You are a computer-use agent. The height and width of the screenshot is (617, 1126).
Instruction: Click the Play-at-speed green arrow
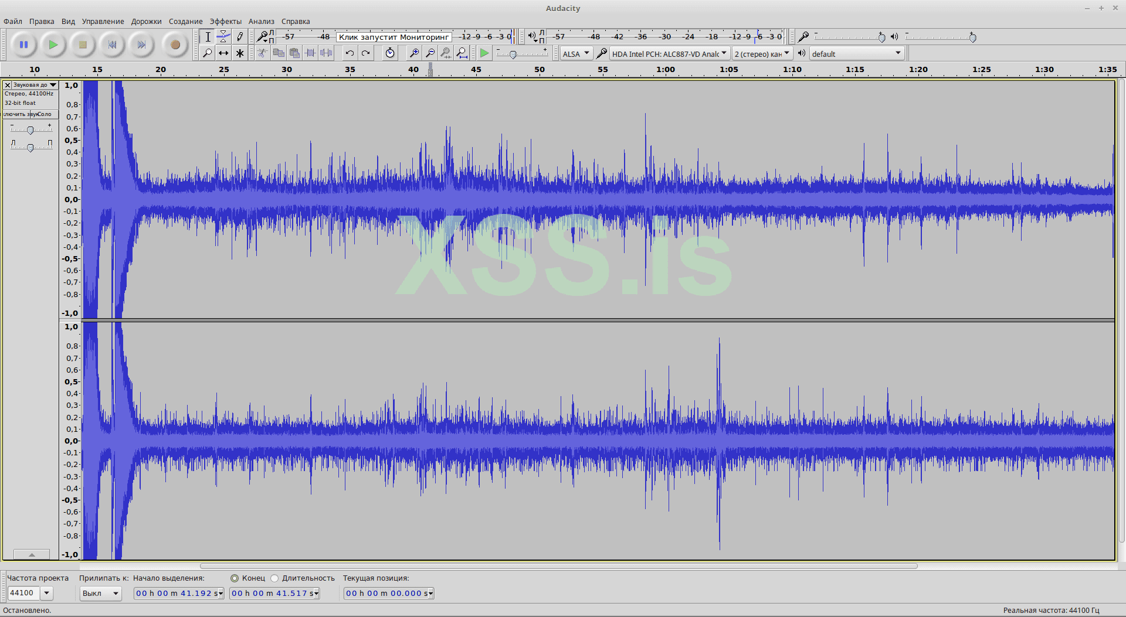[484, 53]
